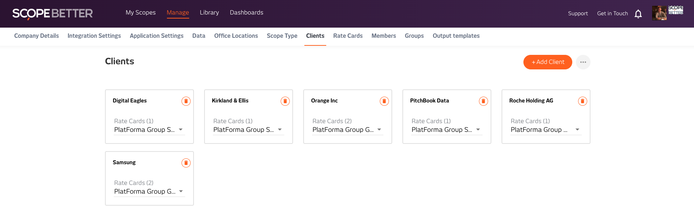Switch to Rate Cards tab
Image resolution: width=694 pixels, height=214 pixels.
(348, 36)
